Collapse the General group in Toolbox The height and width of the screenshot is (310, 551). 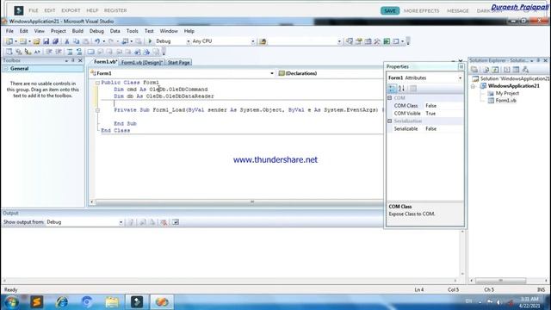click(6, 69)
